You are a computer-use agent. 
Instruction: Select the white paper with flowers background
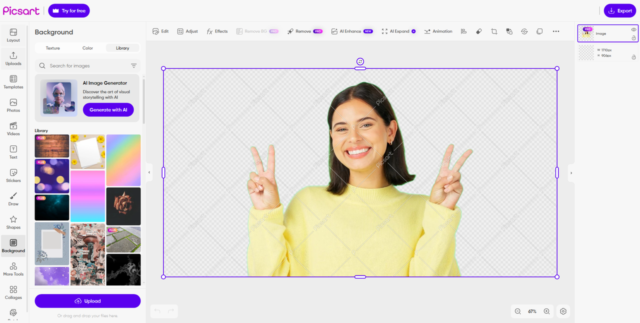(x=87, y=151)
